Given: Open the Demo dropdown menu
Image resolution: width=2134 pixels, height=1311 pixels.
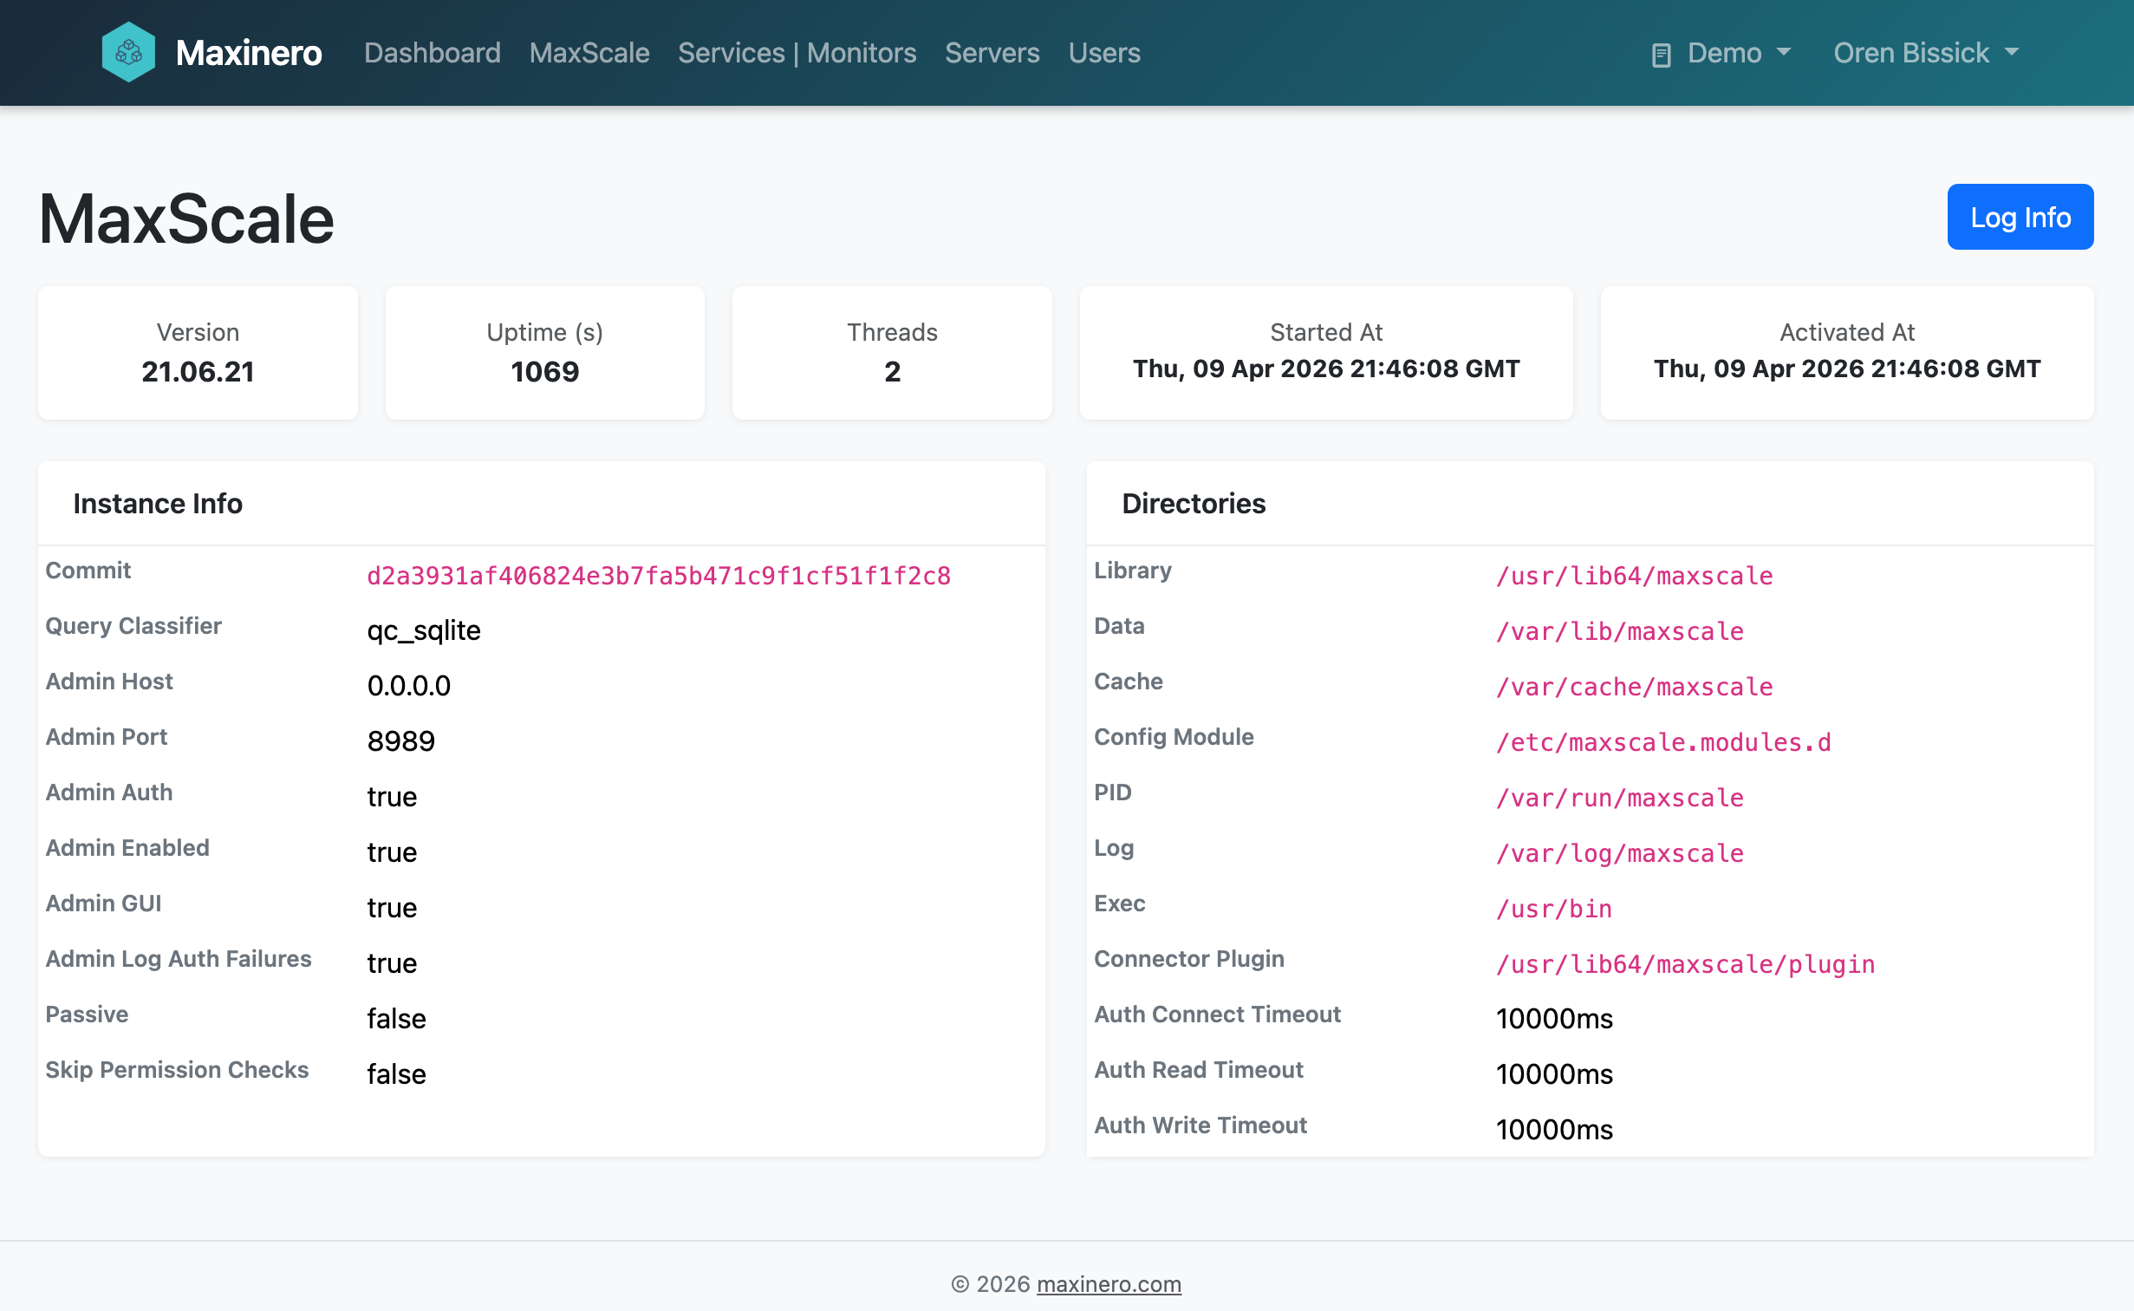Looking at the screenshot, I should 1723,53.
